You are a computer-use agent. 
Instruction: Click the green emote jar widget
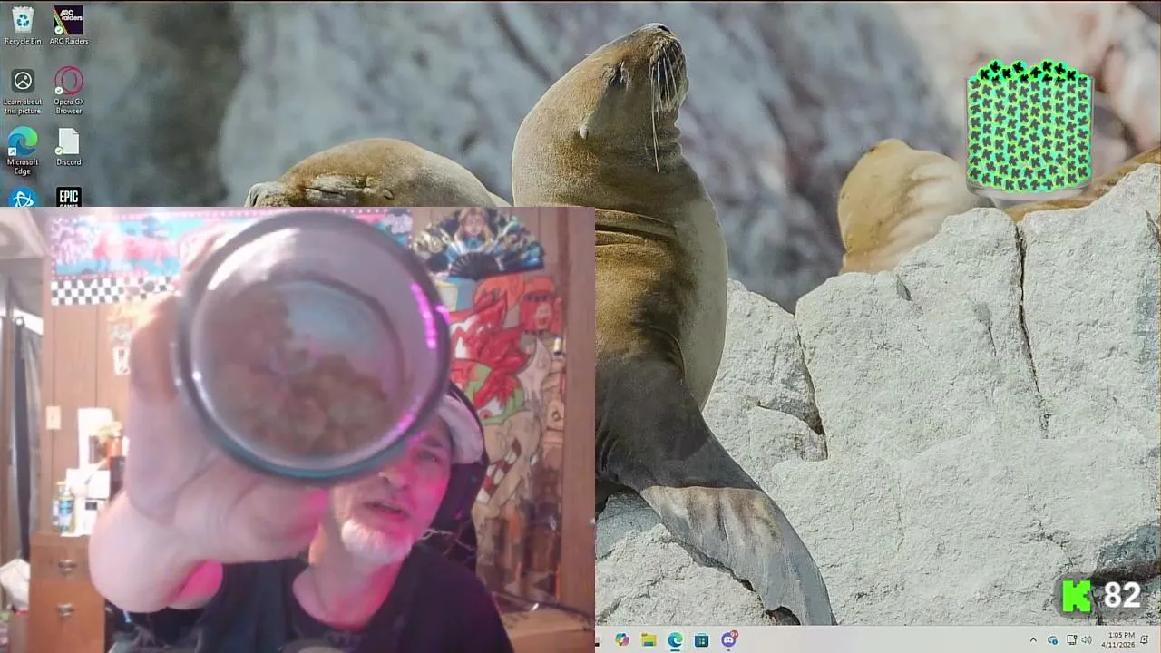pos(1029,130)
